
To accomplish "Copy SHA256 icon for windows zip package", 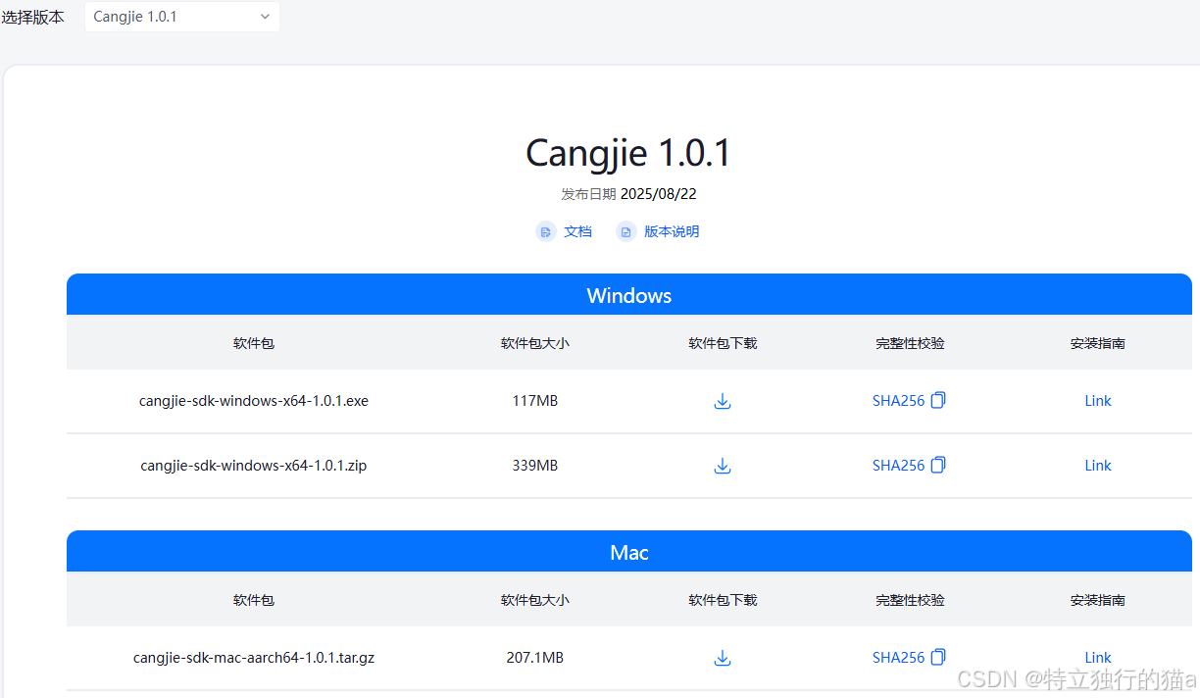I will 938,465.
